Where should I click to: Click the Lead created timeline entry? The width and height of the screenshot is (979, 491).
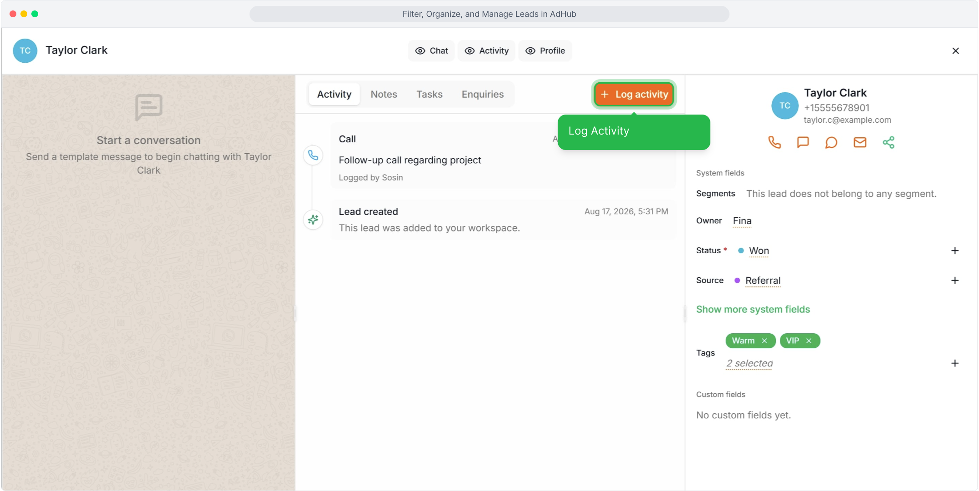(x=503, y=220)
